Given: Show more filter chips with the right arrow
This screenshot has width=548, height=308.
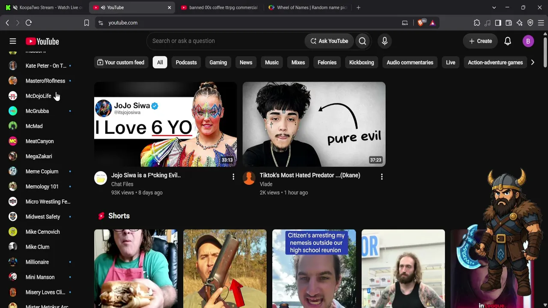Looking at the screenshot, I should tap(533, 62).
